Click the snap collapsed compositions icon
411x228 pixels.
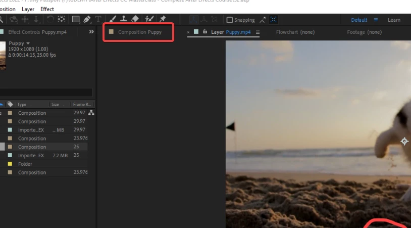pos(273,20)
